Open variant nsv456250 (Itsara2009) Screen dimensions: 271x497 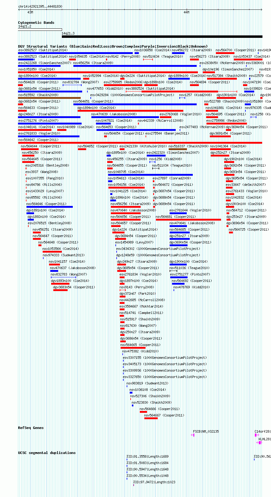coord(42,153)
